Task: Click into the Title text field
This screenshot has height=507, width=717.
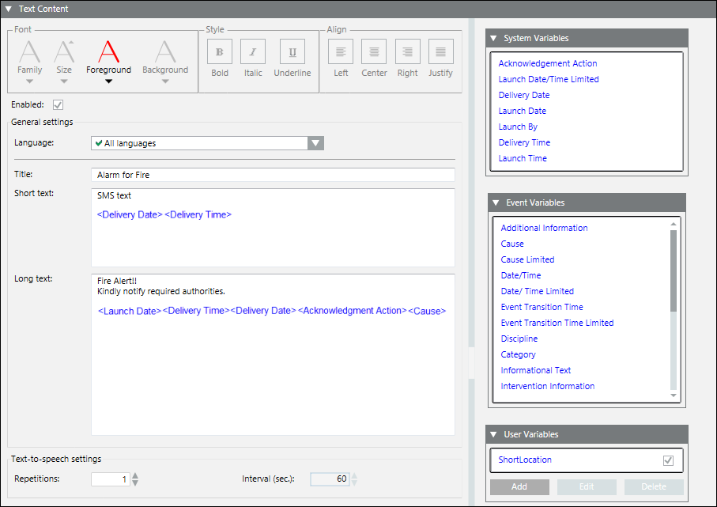Action: [x=273, y=175]
